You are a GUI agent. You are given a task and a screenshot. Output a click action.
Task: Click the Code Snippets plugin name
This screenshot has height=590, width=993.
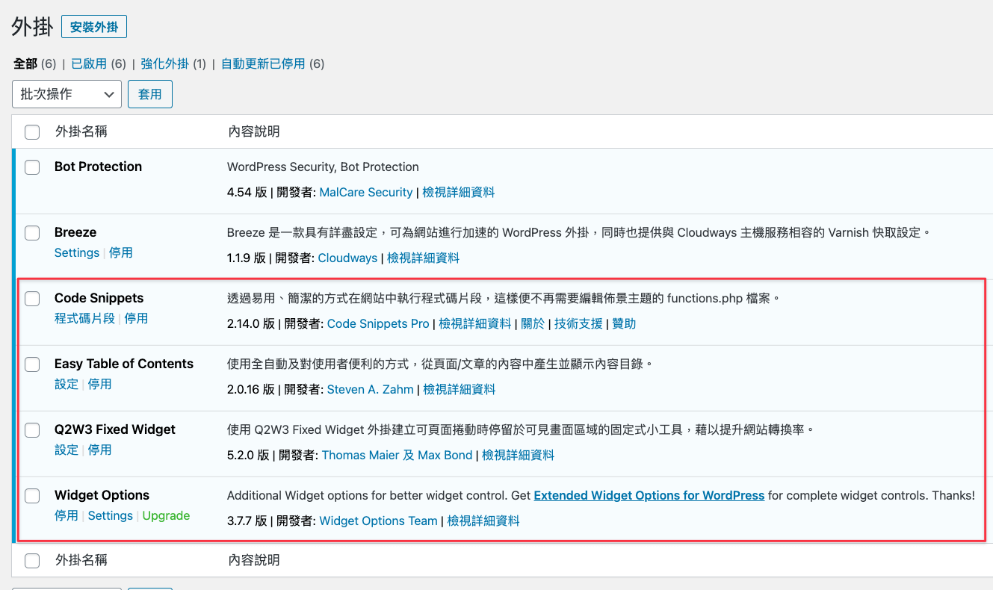tap(99, 298)
